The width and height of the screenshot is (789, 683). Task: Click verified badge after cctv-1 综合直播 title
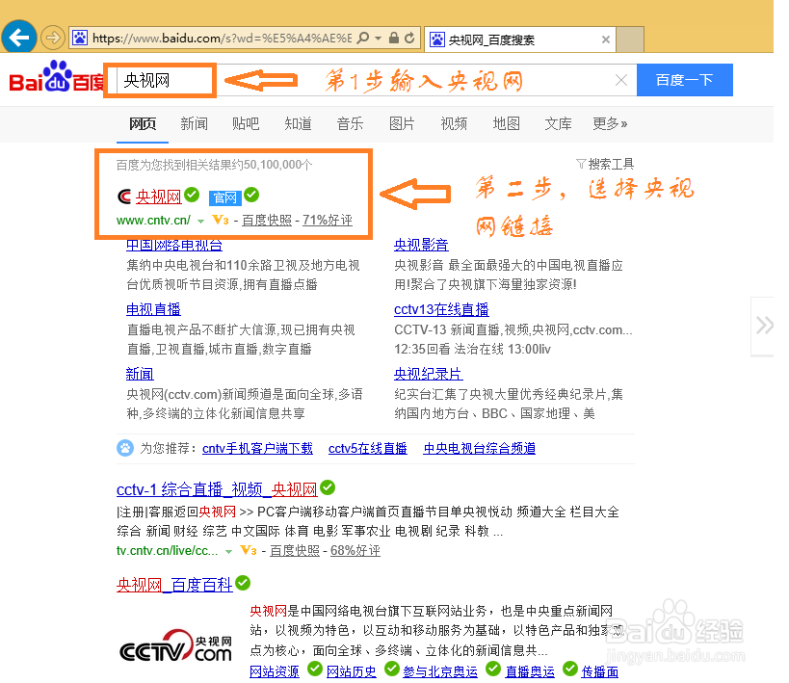(328, 487)
